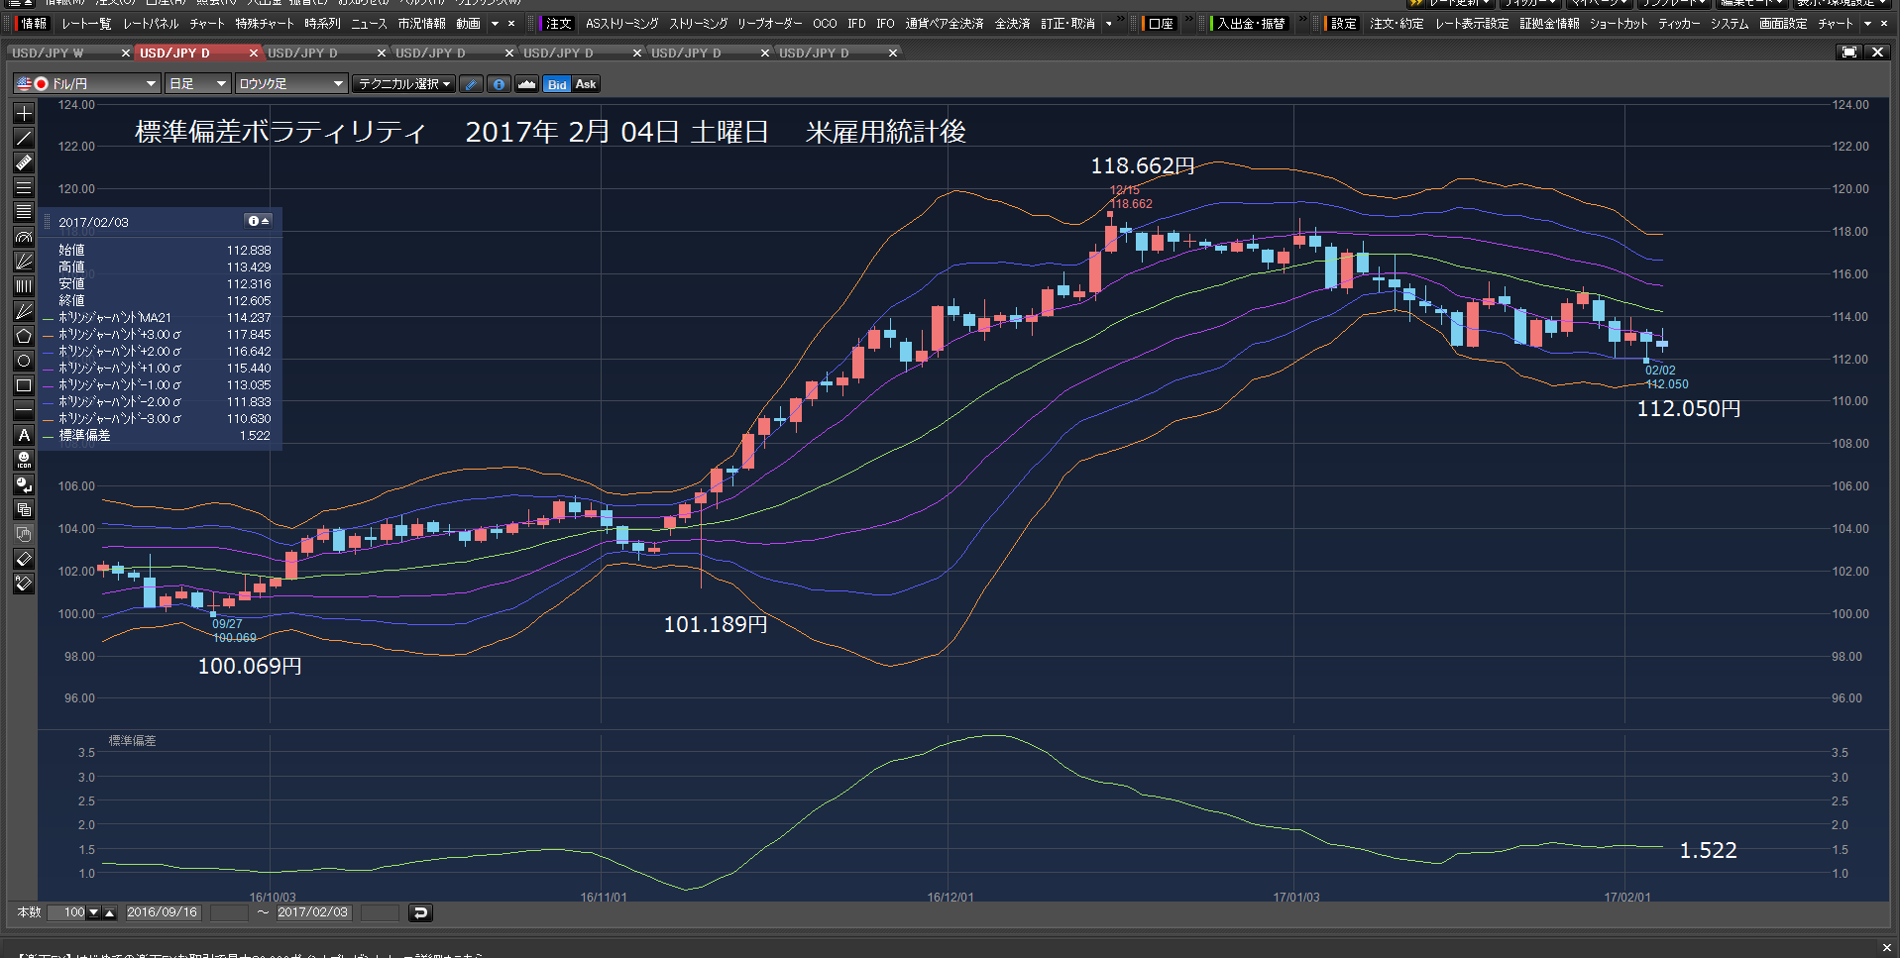
Task: Click the 標準偏差 green color swatch
Action: 49,436
